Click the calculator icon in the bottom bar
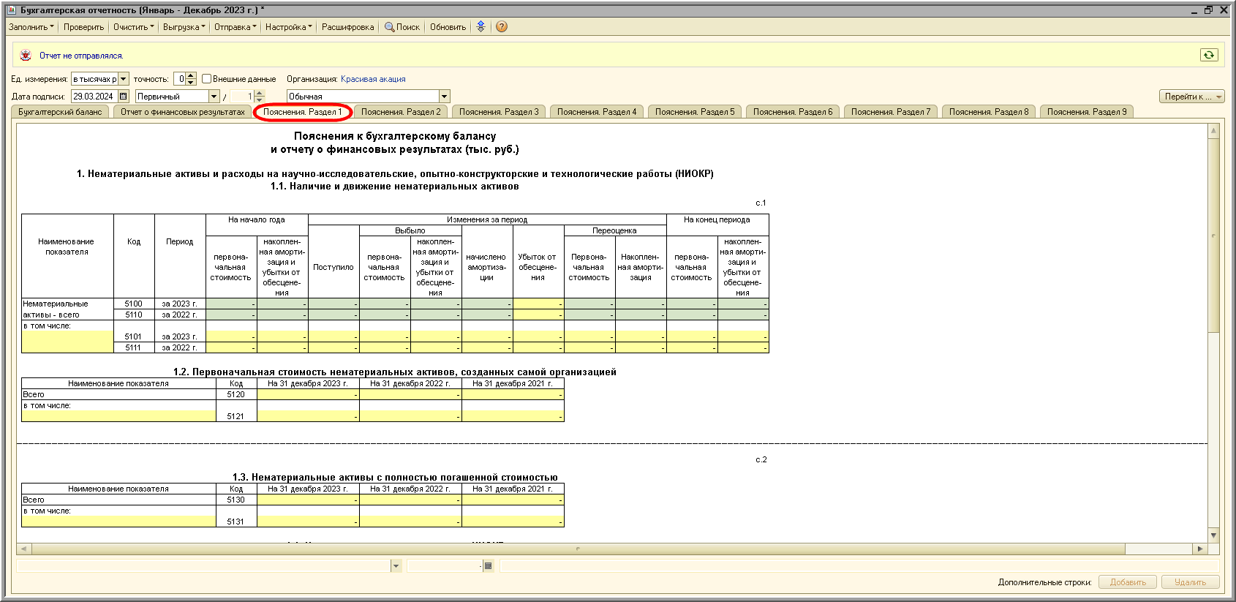The image size is (1236, 602). click(x=489, y=565)
